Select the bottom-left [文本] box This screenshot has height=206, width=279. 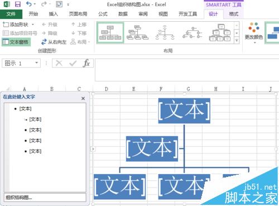(x=119, y=186)
